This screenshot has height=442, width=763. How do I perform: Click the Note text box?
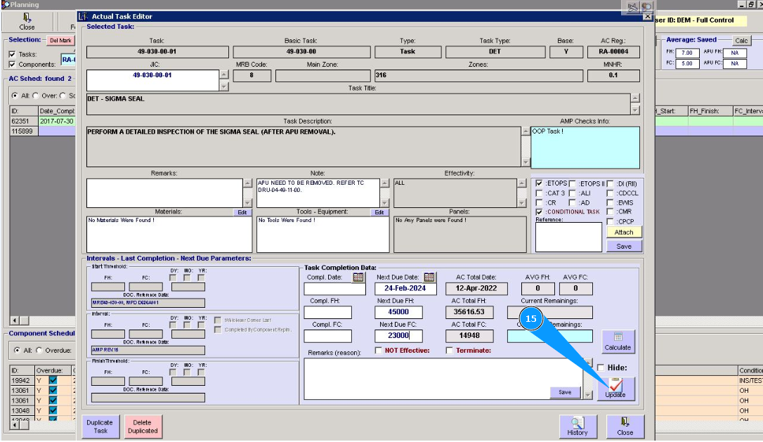(318, 193)
